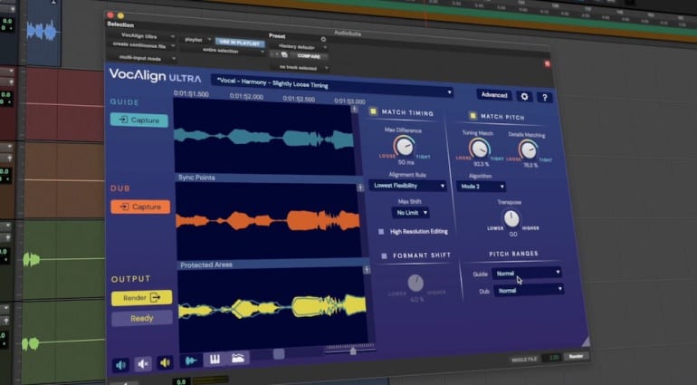The image size is (697, 385).
Task: Click the Max Difference knob
Action: point(404,146)
